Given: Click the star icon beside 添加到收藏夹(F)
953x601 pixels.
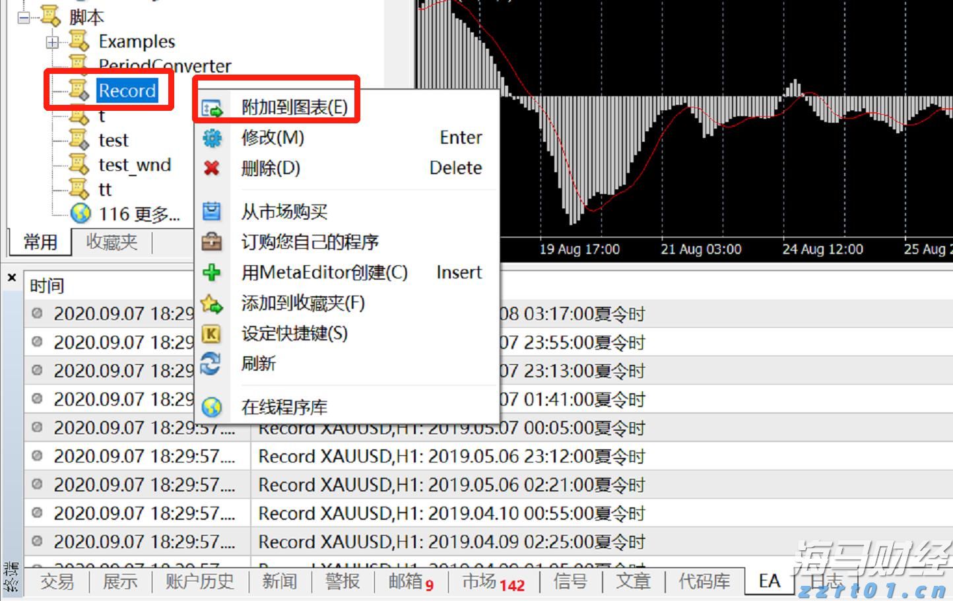Looking at the screenshot, I should click(x=211, y=303).
